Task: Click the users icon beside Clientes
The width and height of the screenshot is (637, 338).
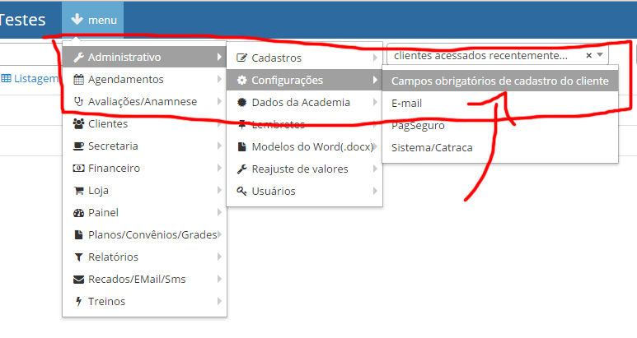Action: point(79,124)
